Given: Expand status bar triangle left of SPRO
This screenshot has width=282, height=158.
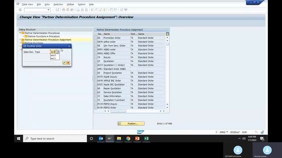Looking at the screenshot, I should [216, 132].
